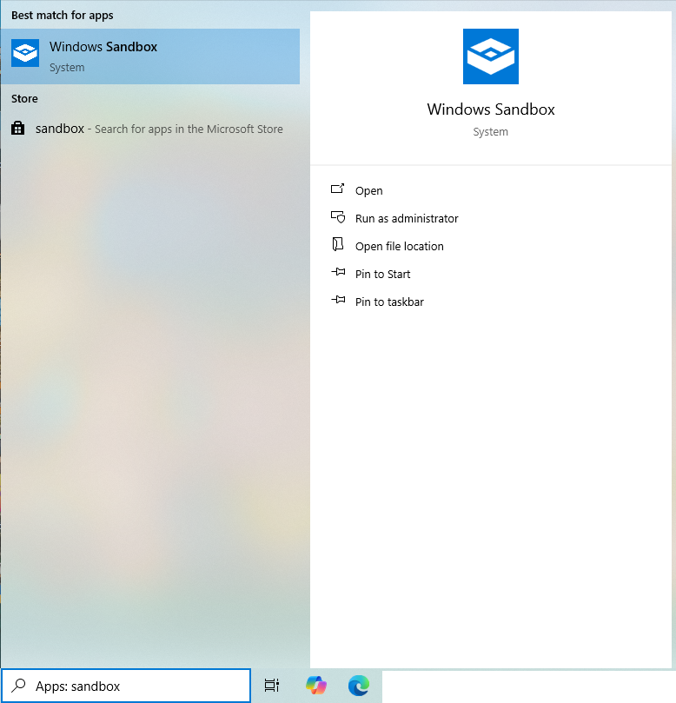Image resolution: width=676 pixels, height=703 pixels.
Task: Choose Open file location
Action: coord(399,246)
